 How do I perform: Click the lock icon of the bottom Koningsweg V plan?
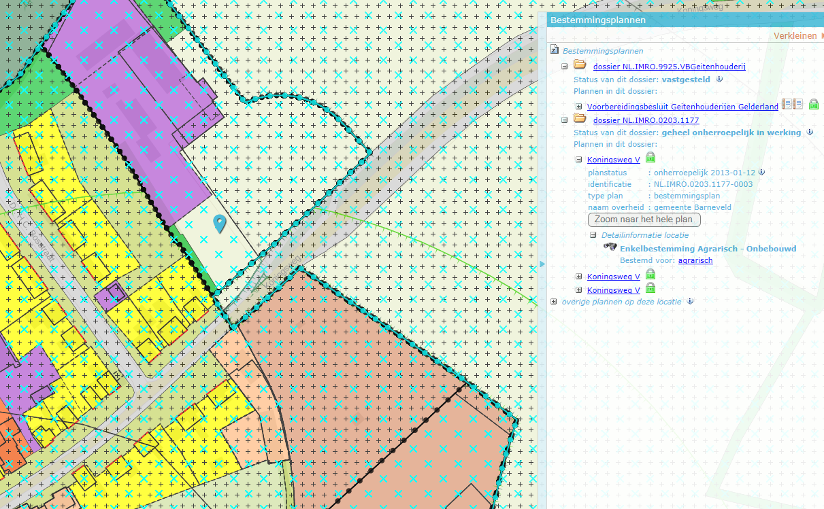point(650,289)
